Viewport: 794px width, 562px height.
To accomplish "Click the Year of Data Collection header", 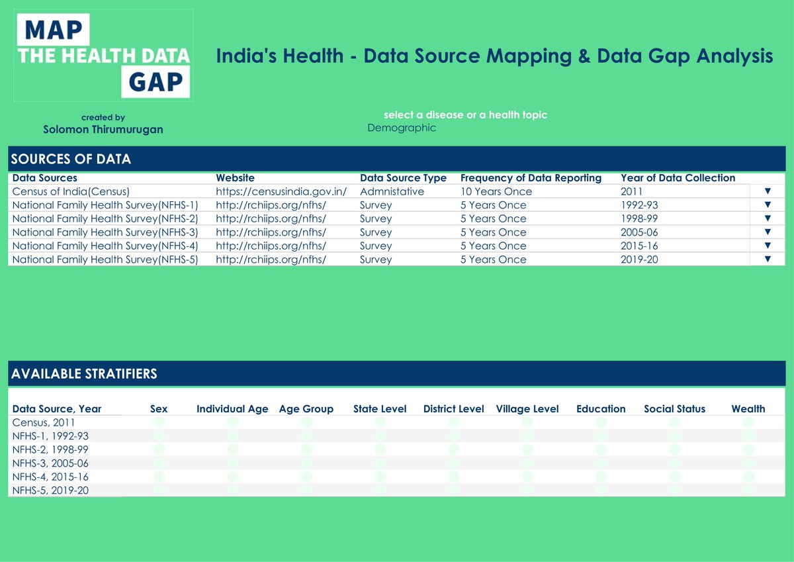I will point(678,178).
